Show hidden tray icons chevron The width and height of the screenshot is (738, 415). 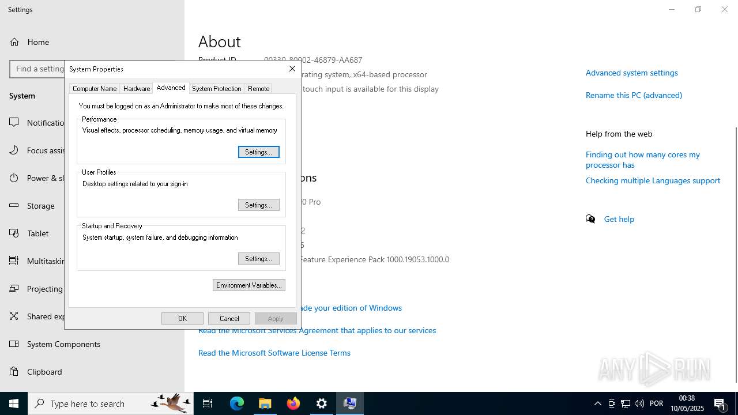(598, 403)
